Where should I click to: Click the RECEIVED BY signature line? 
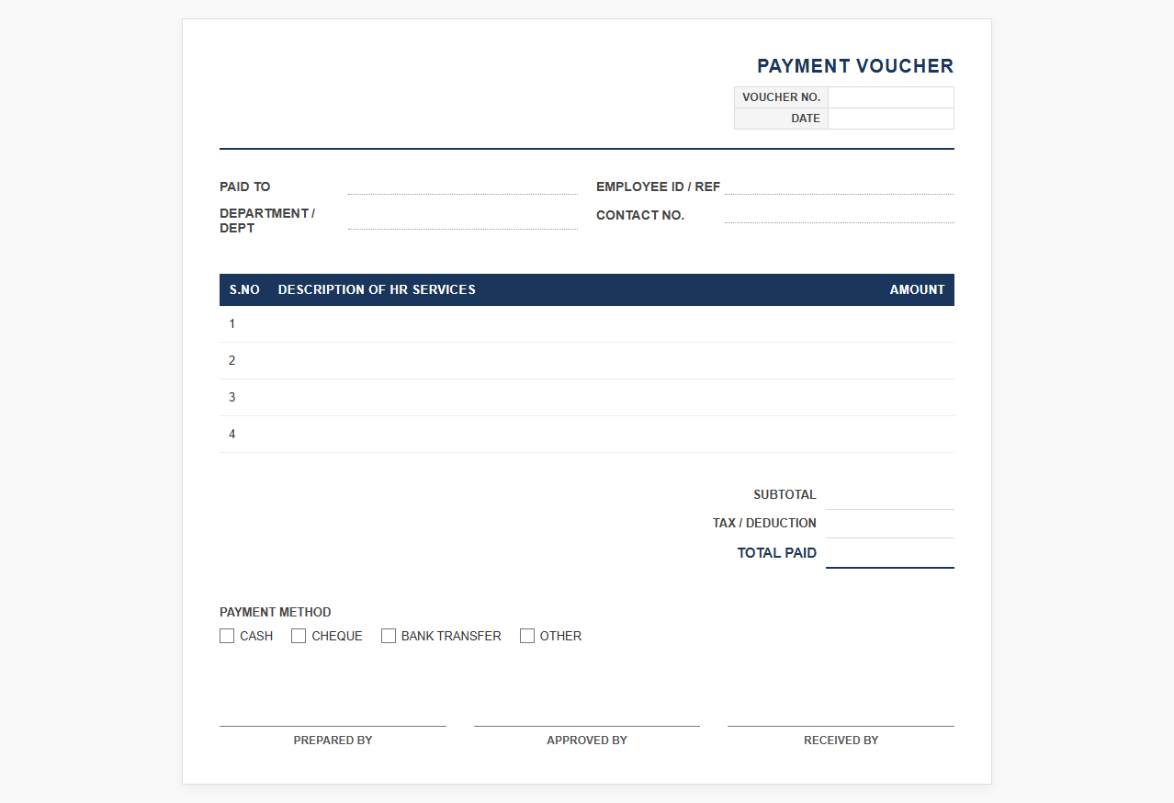pos(841,726)
